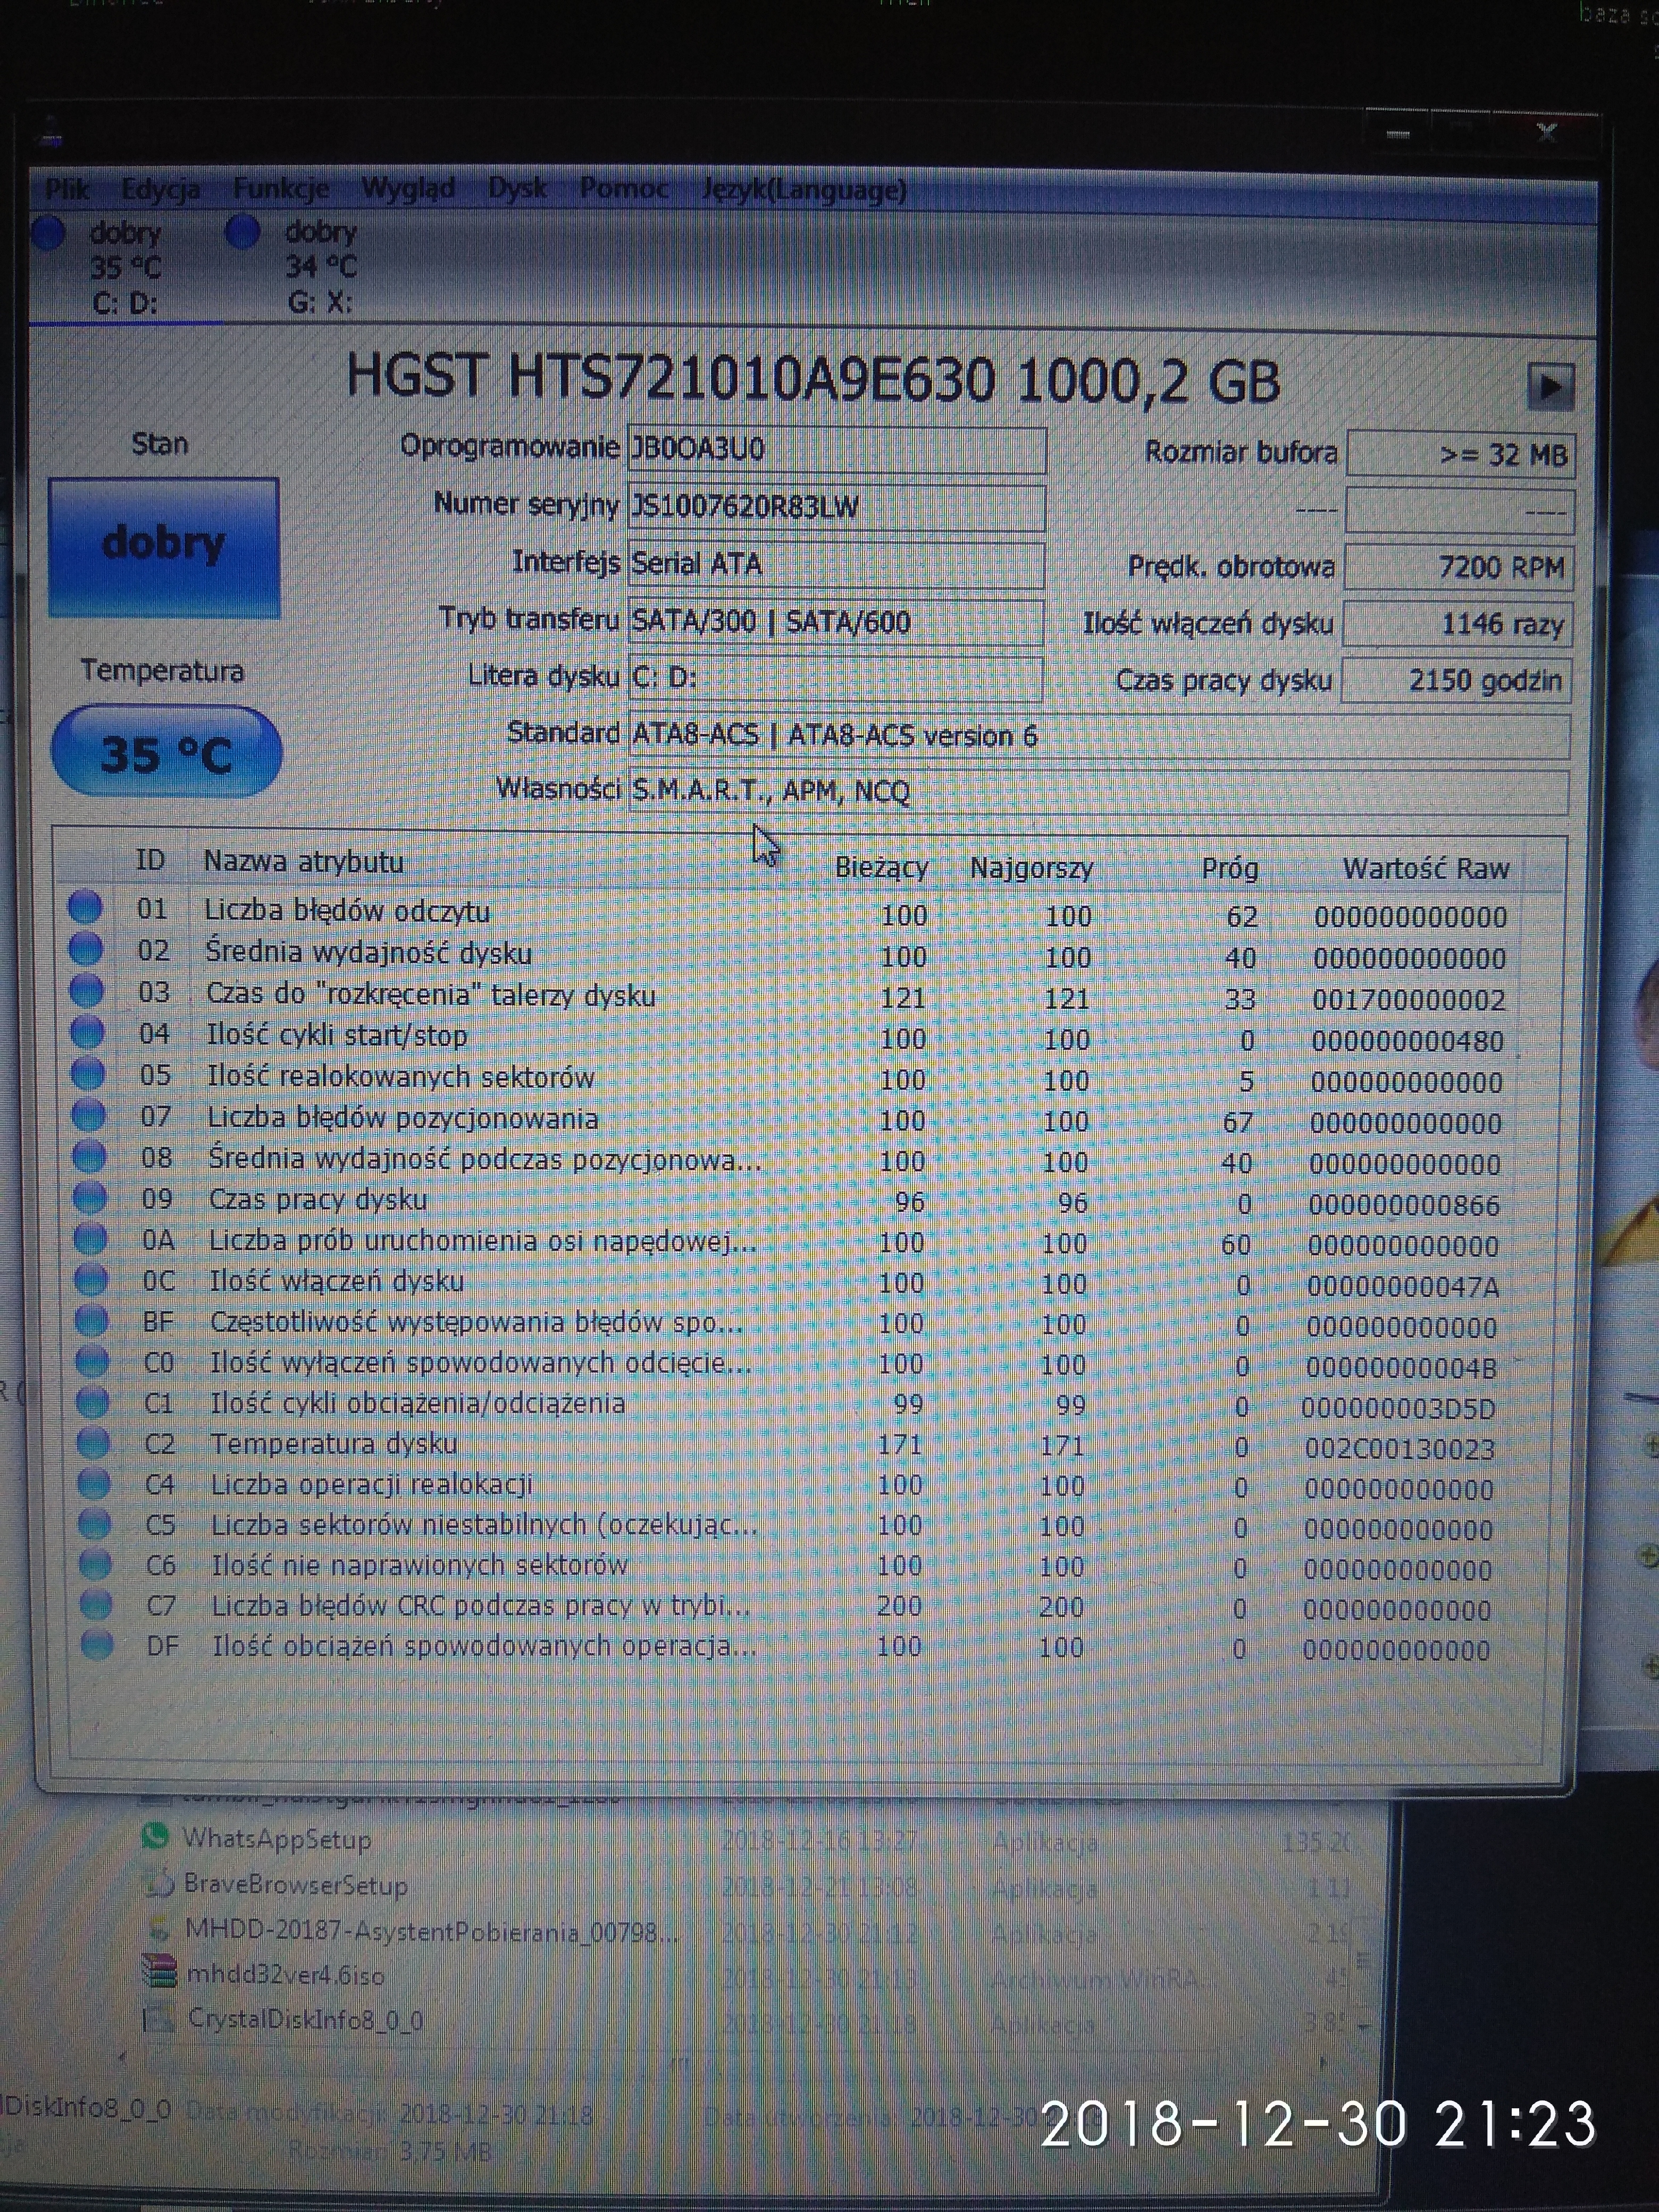Select raw value 002C00130023
The width and height of the screenshot is (1659, 2212).
1399,1449
